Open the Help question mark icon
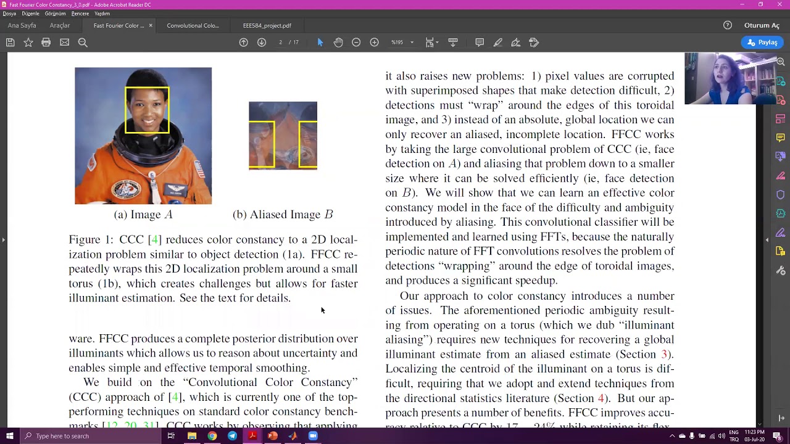This screenshot has height=444, width=790. (x=728, y=25)
